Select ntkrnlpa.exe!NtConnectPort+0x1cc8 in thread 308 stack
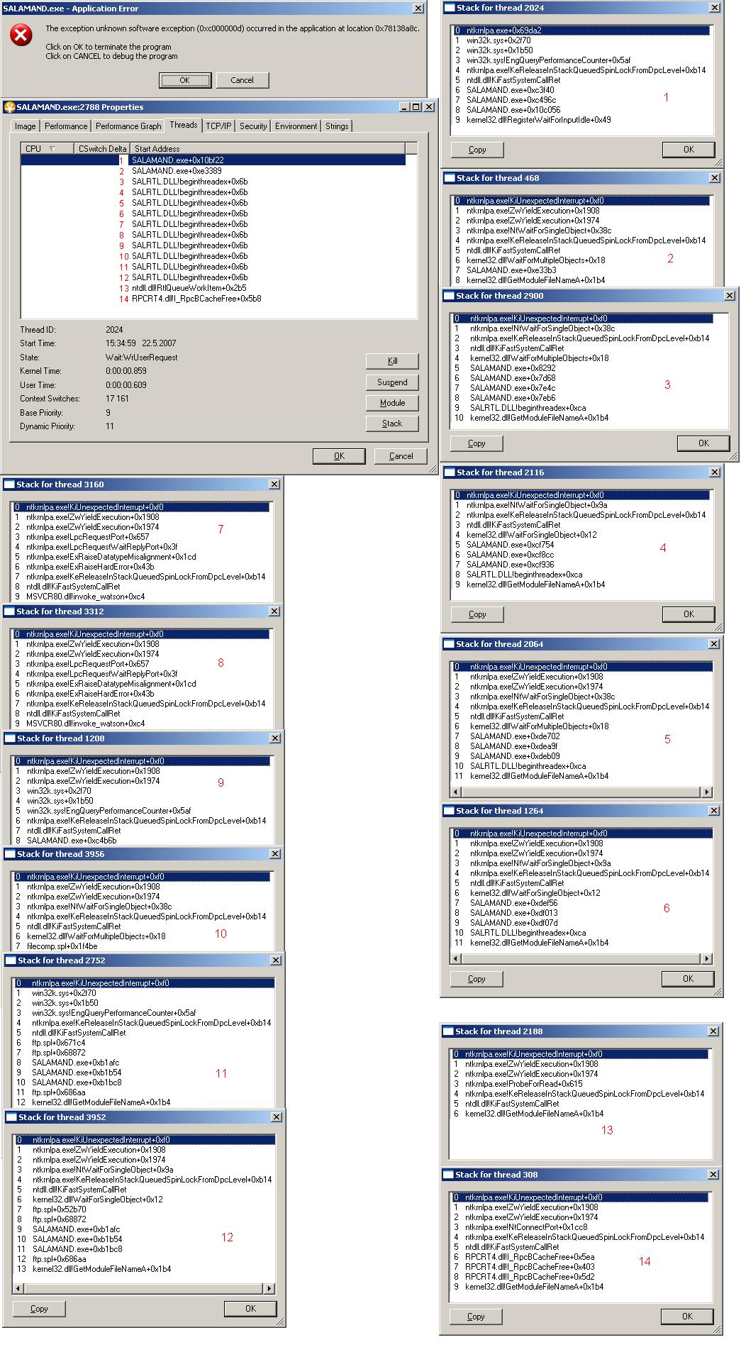This screenshot has width=741, height=1357. point(579,1227)
